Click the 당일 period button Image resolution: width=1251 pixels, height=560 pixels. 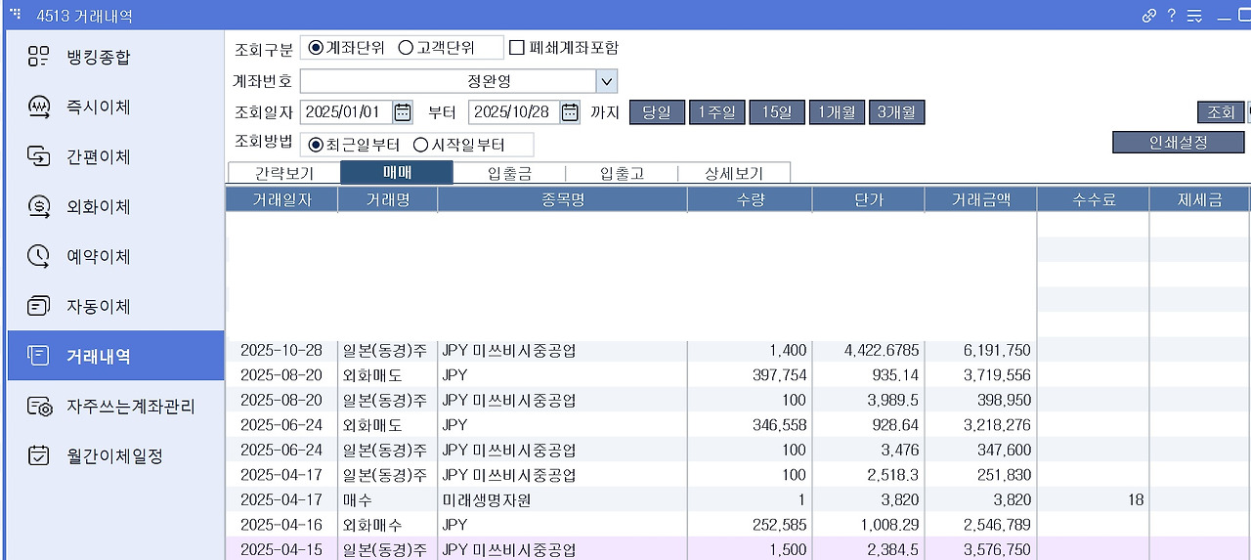click(657, 112)
